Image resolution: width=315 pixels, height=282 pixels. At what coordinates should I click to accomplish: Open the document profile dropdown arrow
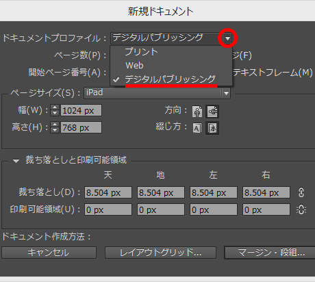pos(227,38)
